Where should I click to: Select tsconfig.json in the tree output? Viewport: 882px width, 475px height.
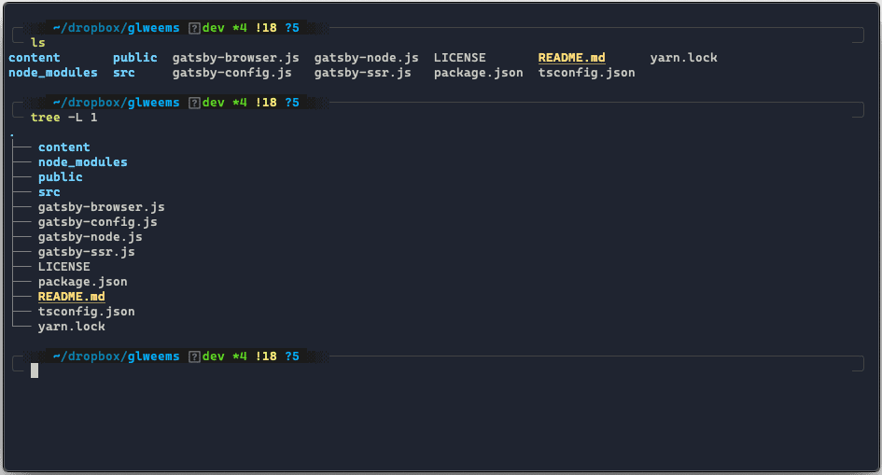(x=86, y=312)
